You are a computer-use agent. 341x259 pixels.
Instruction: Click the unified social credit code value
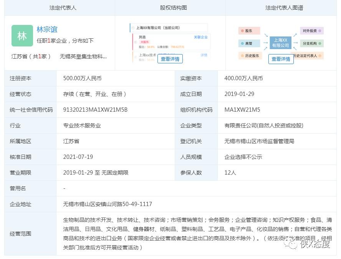[95, 110]
